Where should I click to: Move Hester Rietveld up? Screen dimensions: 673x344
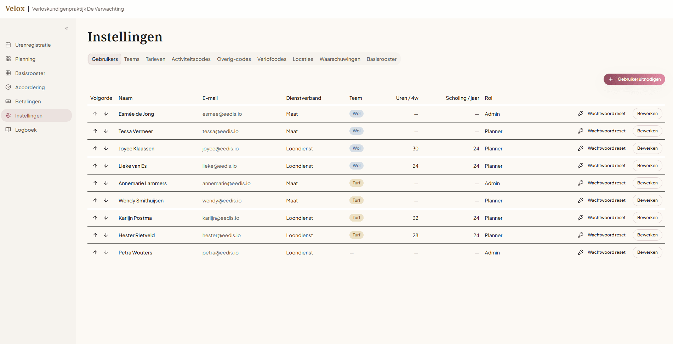tap(95, 235)
